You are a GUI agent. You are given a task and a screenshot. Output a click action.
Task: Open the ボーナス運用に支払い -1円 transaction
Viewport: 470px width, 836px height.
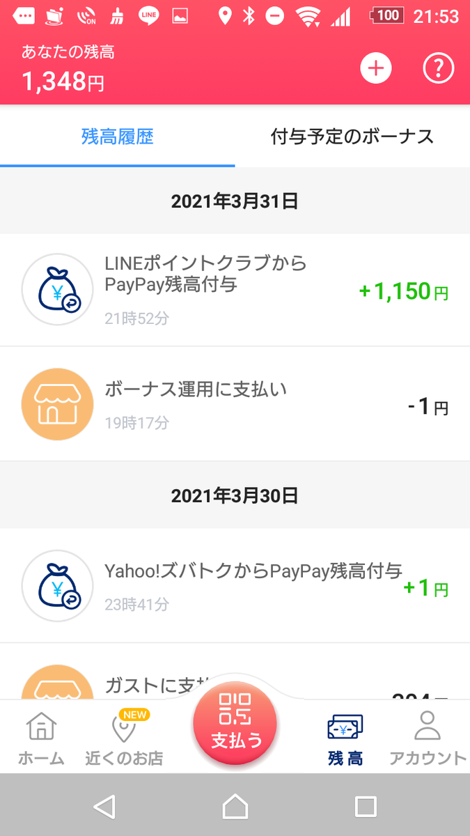point(235,404)
